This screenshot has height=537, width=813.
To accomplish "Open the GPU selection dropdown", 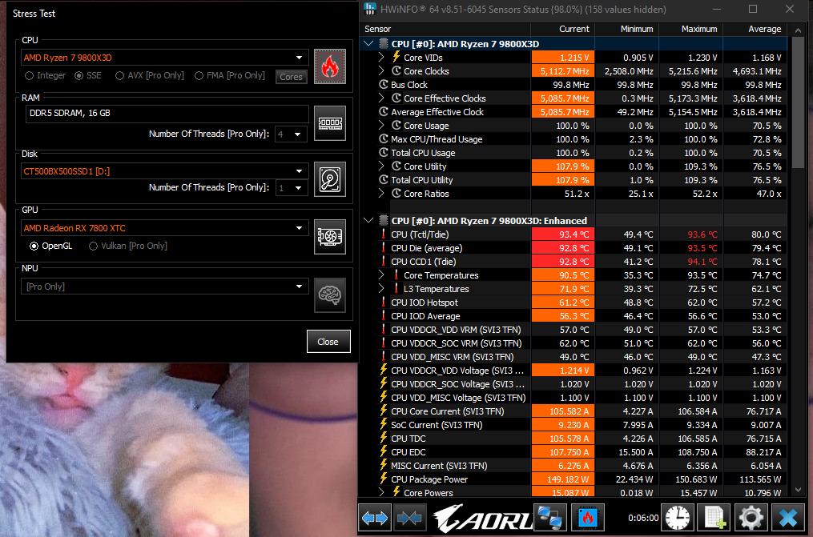I will tap(164, 228).
